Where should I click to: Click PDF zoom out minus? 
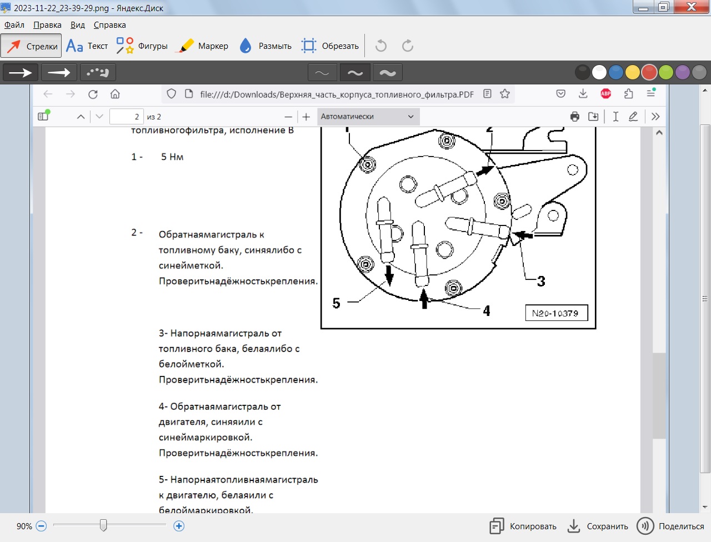pyautogui.click(x=288, y=117)
